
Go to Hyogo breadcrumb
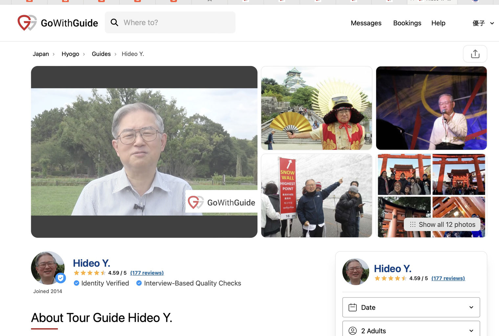click(70, 54)
